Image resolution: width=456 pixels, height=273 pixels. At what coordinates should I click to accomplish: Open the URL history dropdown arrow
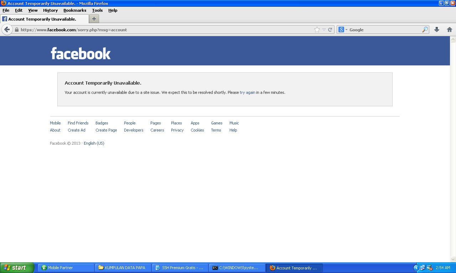tap(324, 30)
